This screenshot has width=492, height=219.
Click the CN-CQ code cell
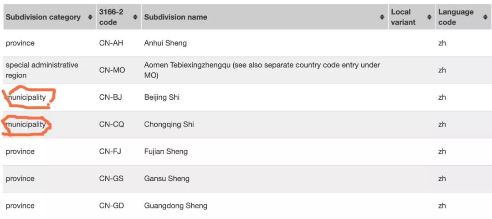coord(112,125)
